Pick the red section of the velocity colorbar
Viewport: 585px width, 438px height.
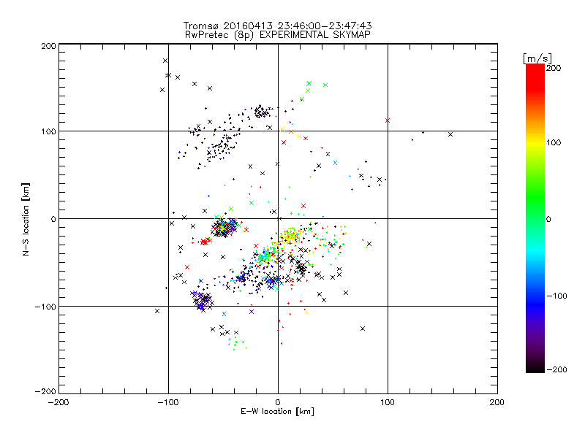535,80
